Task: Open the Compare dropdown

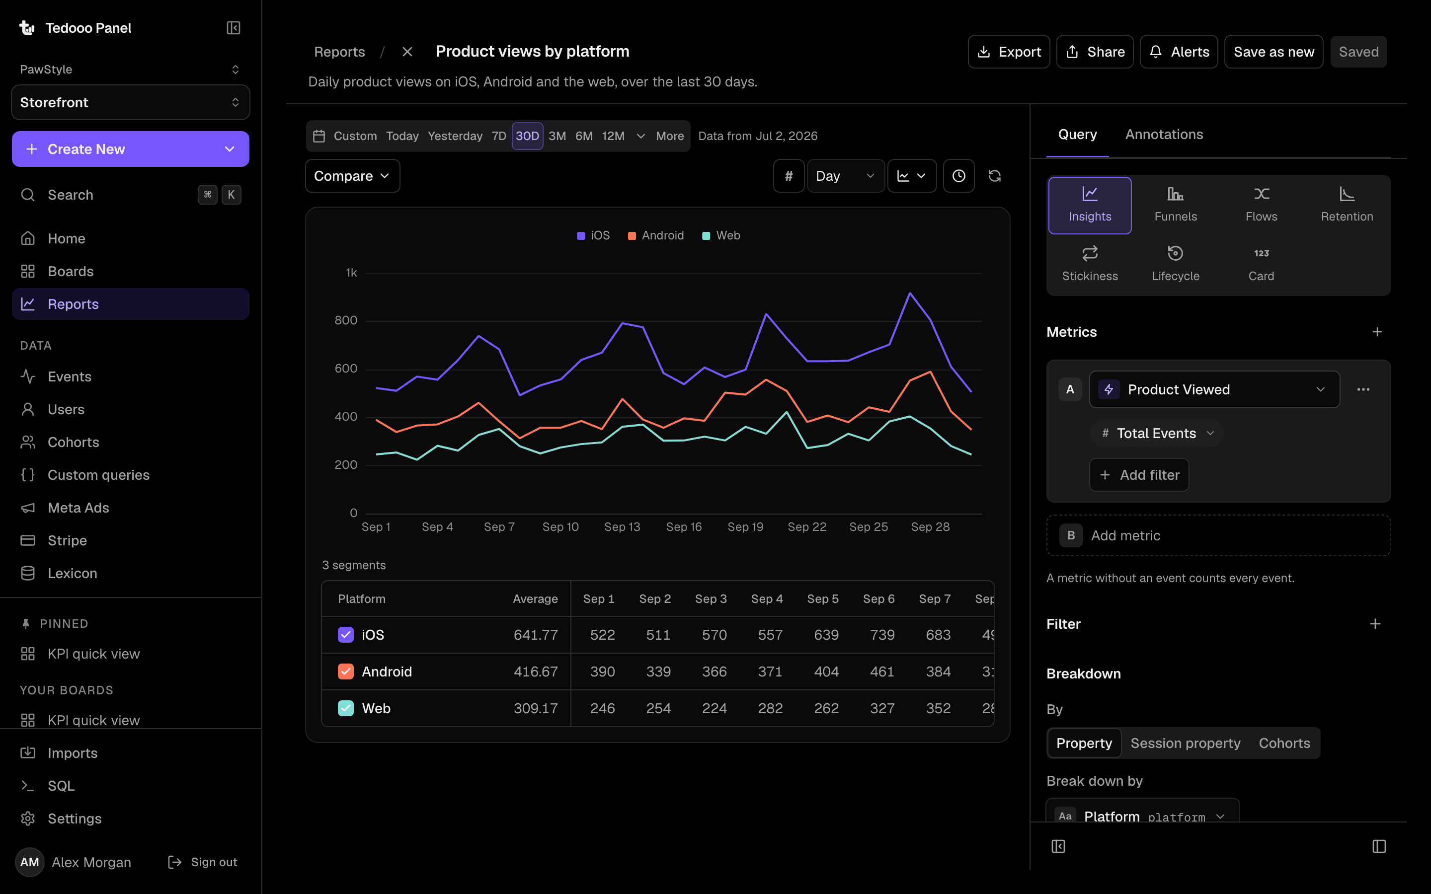Action: 352,176
